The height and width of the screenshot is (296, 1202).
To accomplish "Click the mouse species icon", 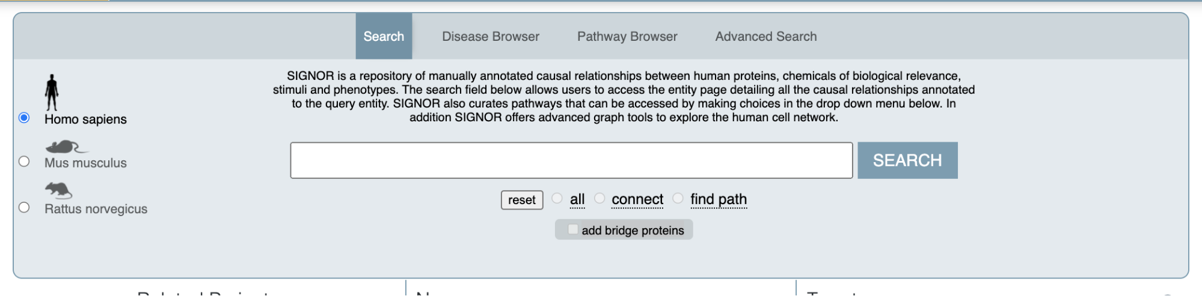I will pyautogui.click(x=66, y=146).
